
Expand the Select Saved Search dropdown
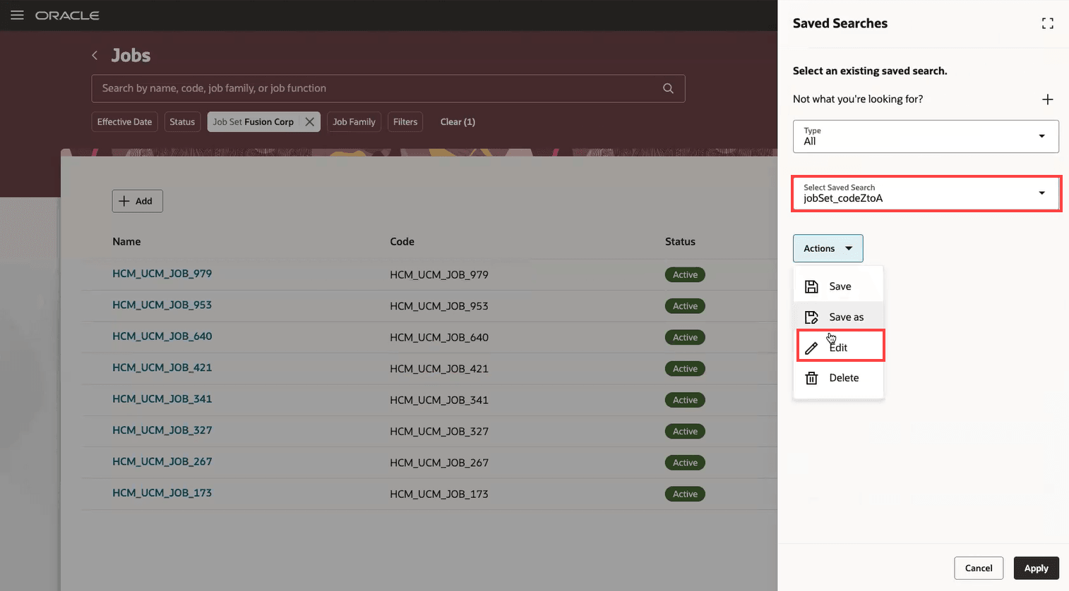(925, 194)
